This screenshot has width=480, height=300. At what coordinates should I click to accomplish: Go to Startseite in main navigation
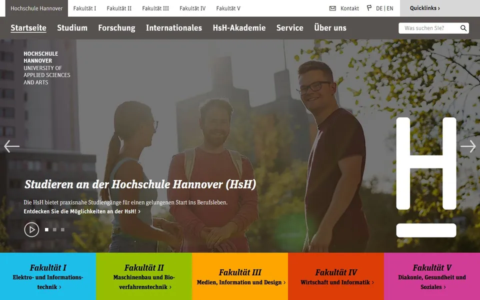click(x=28, y=28)
